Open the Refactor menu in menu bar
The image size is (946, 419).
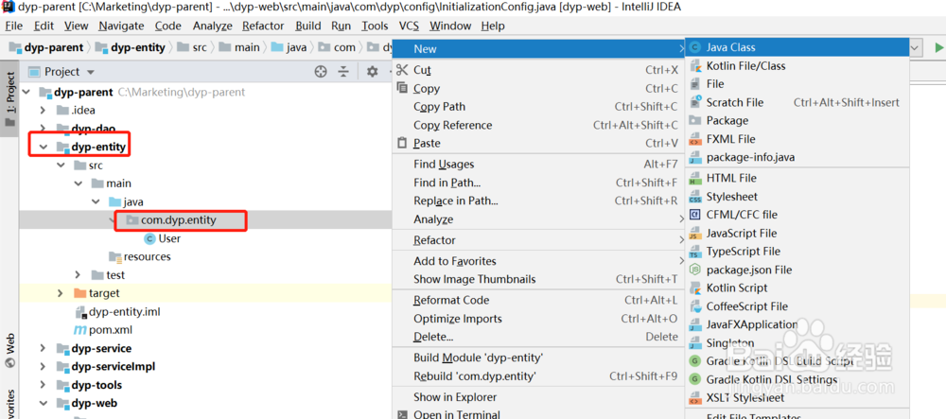(263, 26)
